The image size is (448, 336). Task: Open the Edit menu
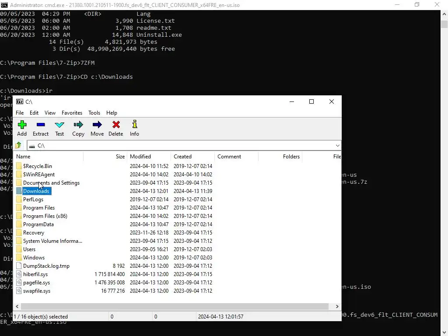point(34,113)
